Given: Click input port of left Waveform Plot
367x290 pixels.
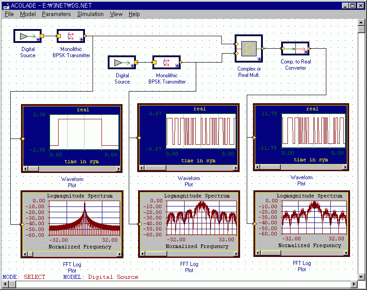Looking at the screenshot, I should [x=23, y=139].
